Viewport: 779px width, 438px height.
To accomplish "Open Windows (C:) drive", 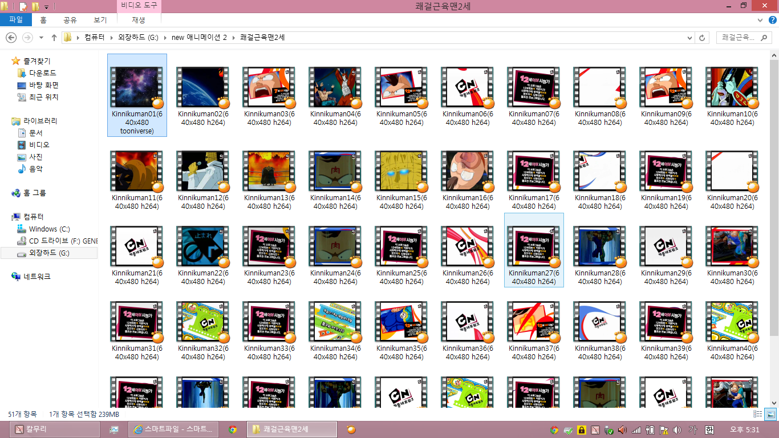I will coord(49,229).
